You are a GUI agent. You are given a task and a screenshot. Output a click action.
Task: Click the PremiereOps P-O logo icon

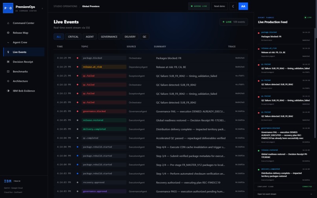point(8,8)
